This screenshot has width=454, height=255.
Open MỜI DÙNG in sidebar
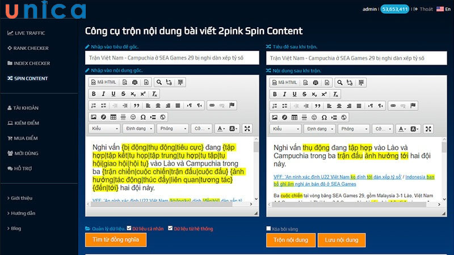(x=23, y=153)
